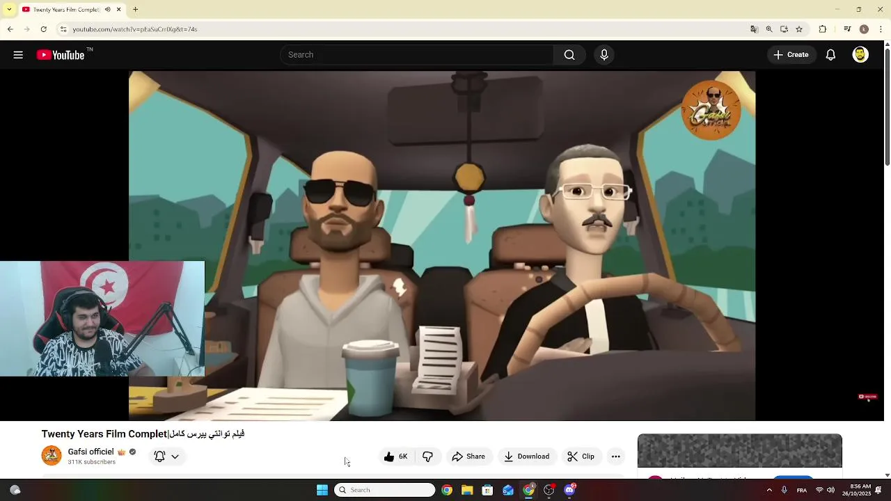Screen dimensions: 891x501
Task: Open Chrome from the taskbar
Action: point(447,490)
